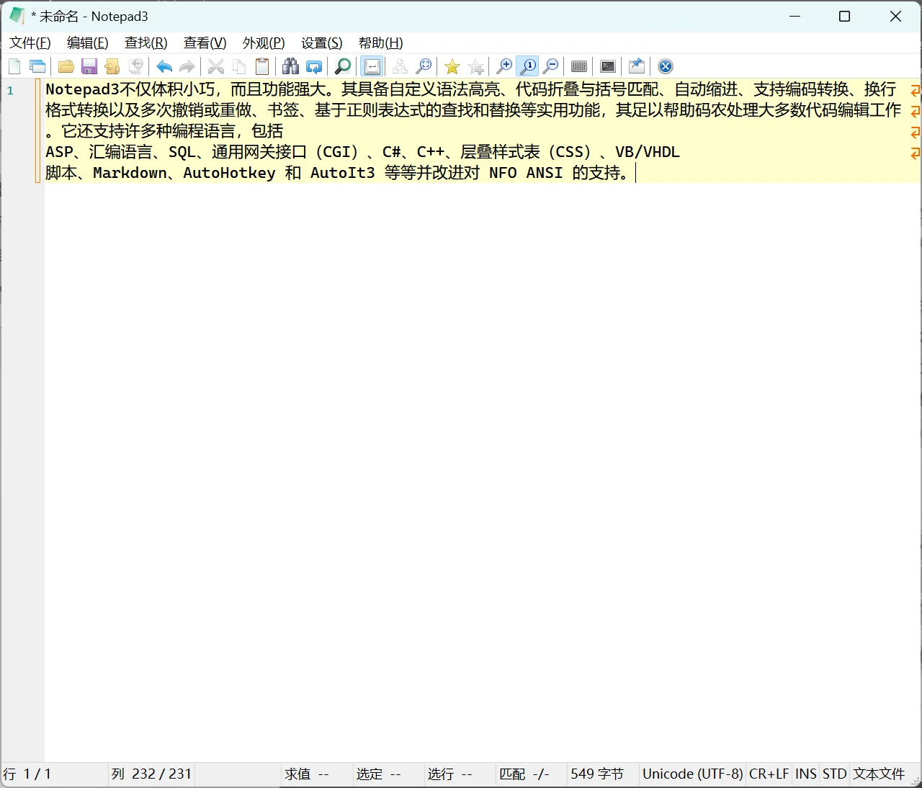This screenshot has width=922, height=788.
Task: Open the 查看(V) menu
Action: [205, 43]
